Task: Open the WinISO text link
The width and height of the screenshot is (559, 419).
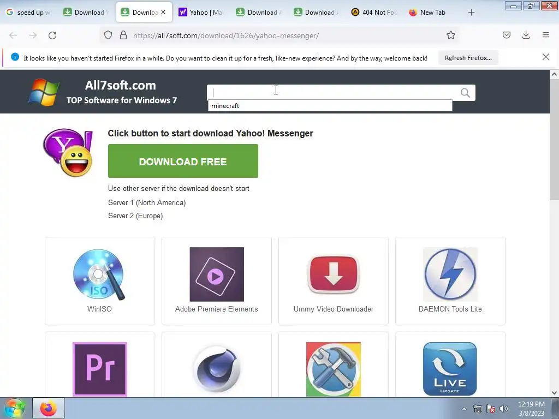Action: point(99,309)
